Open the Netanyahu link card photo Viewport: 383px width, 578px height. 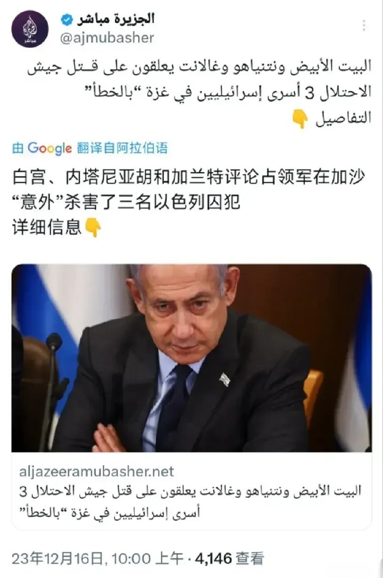[192, 358]
